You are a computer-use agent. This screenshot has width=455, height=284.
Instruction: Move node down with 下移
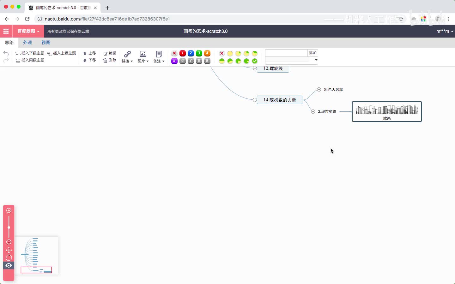pos(89,60)
